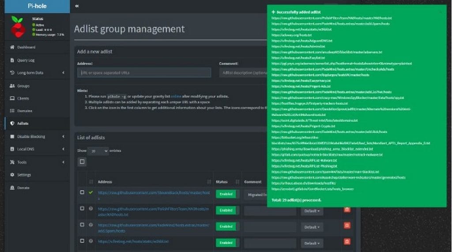452x252 pixels.
Task: Click the adlist Address URL input field
Action: 144,73
